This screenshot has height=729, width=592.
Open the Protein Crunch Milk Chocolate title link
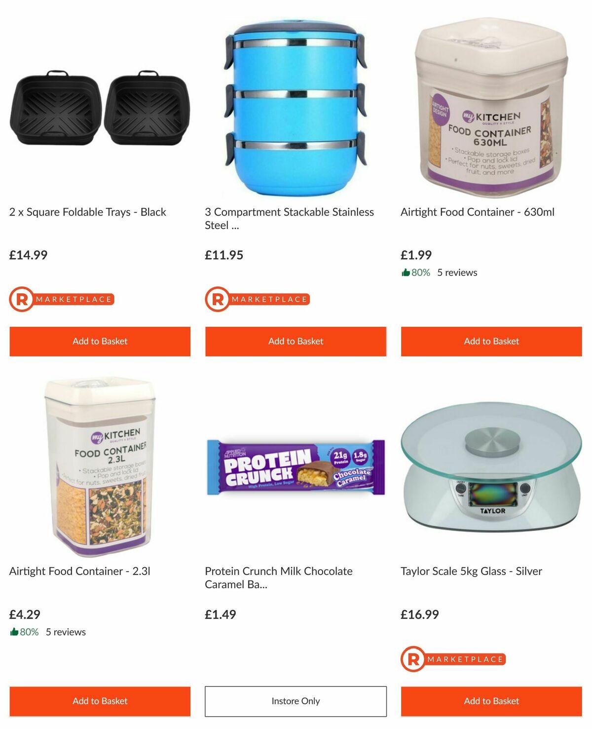pyautogui.click(x=279, y=577)
